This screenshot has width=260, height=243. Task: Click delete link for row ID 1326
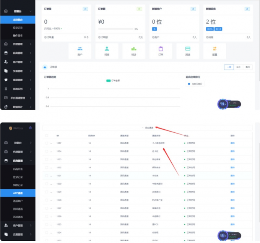pyautogui.click(x=232, y=216)
